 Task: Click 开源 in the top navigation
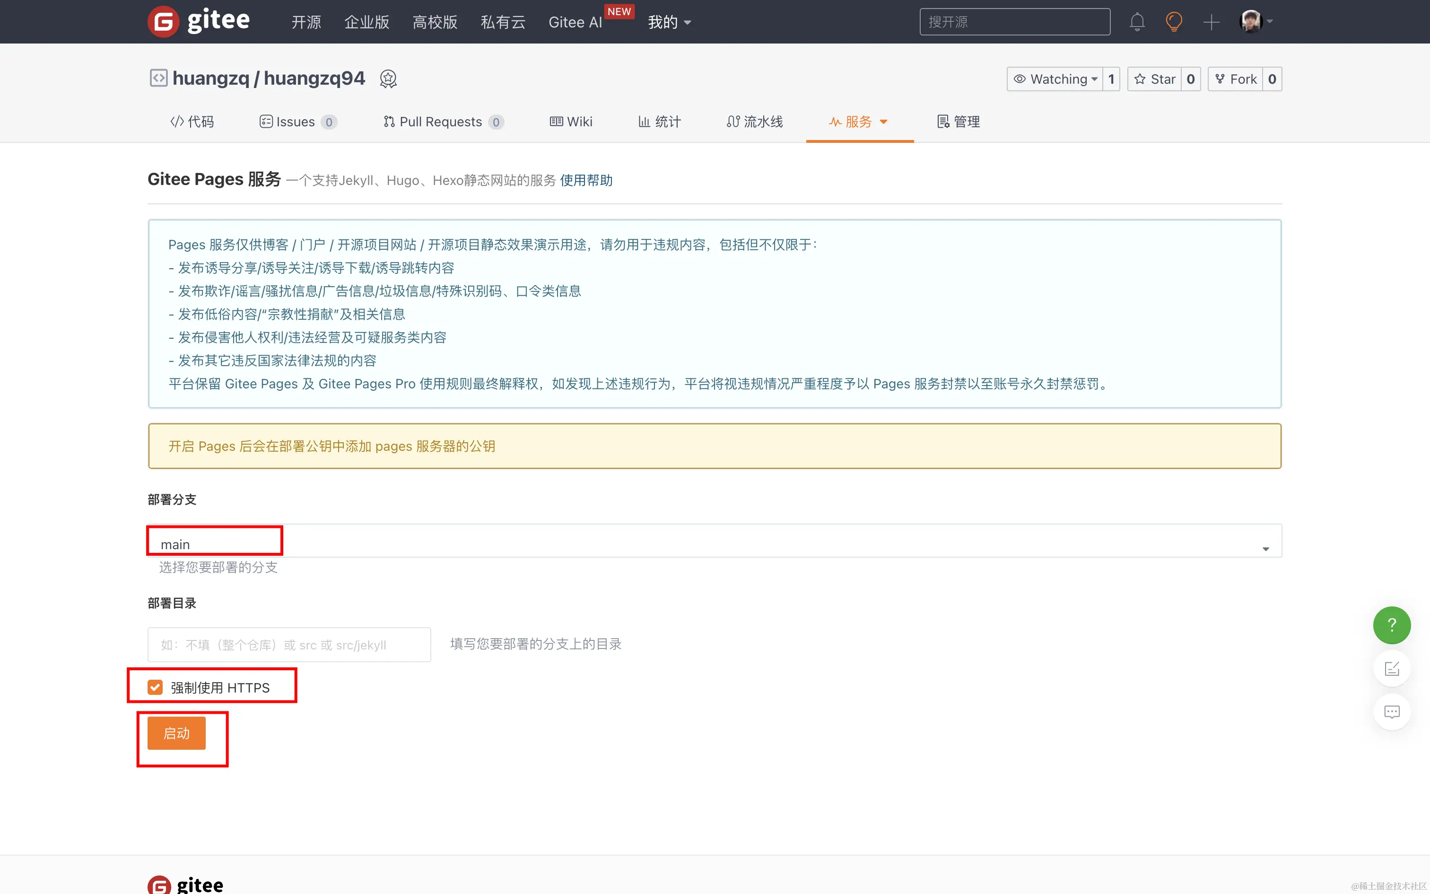[x=306, y=23]
